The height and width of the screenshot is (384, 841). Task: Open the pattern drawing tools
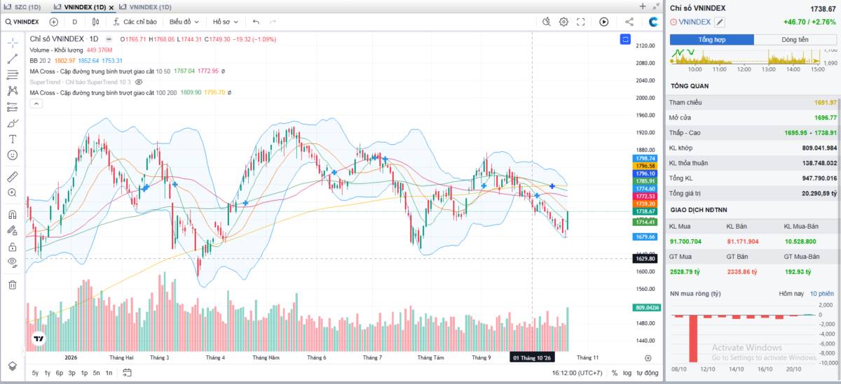13,91
